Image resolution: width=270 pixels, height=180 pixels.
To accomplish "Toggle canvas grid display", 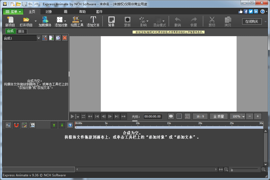I will [179, 116].
